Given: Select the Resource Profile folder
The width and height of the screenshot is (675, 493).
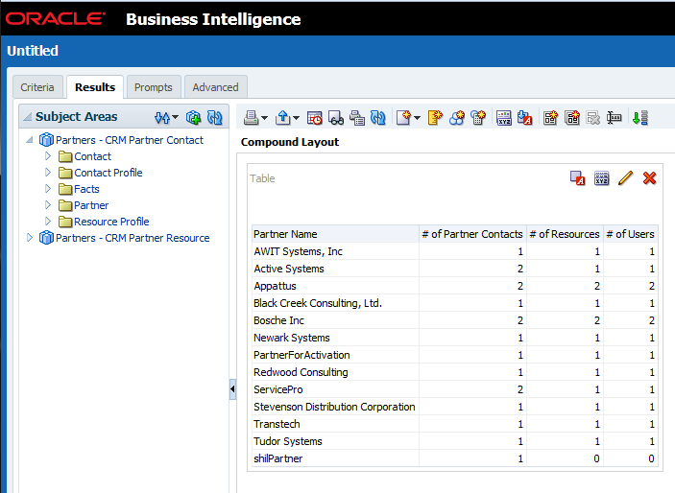Looking at the screenshot, I should [111, 222].
